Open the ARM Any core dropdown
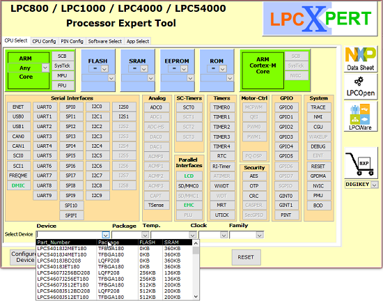The image size is (383, 301). point(45,68)
